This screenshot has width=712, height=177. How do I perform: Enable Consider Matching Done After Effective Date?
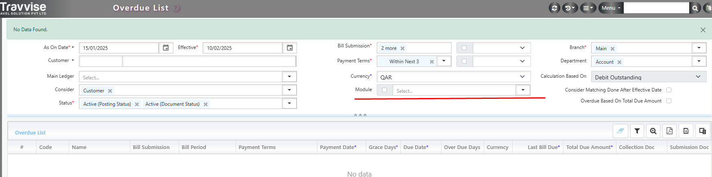(x=669, y=90)
